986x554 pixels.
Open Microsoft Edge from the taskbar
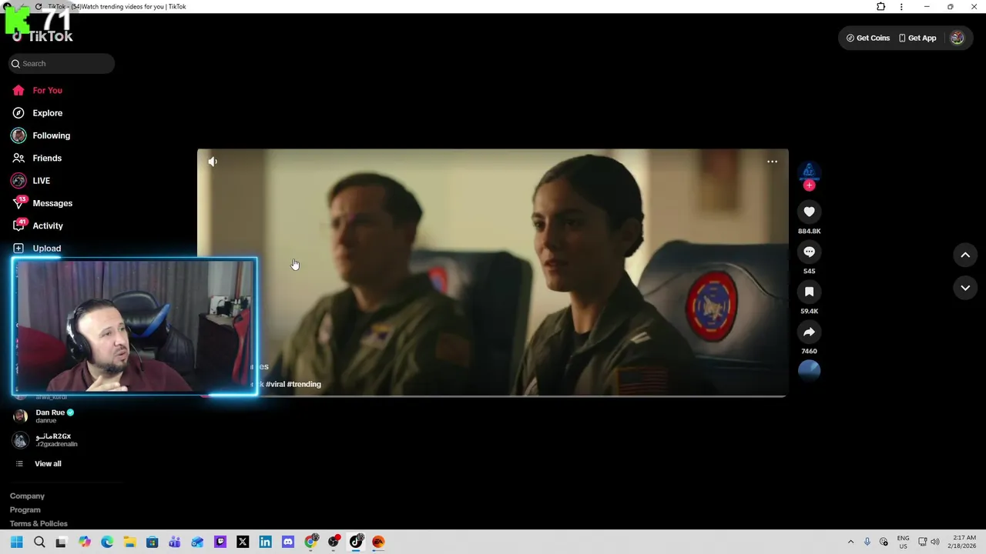coord(107,542)
